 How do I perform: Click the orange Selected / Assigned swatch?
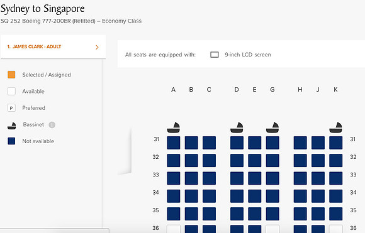point(11,75)
